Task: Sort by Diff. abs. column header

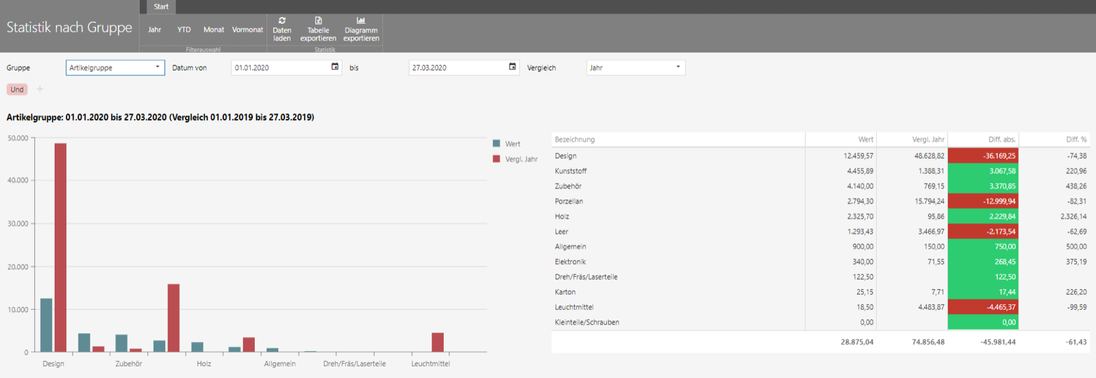Action: coord(983,140)
